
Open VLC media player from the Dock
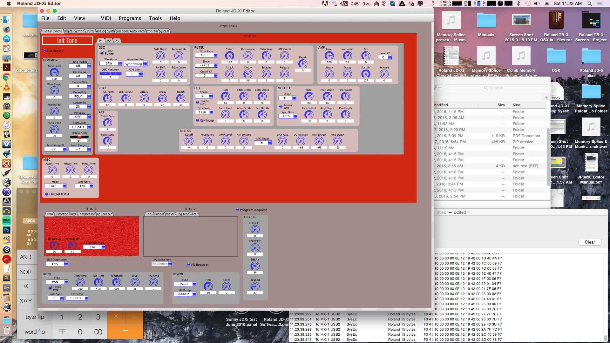click(x=7, y=86)
